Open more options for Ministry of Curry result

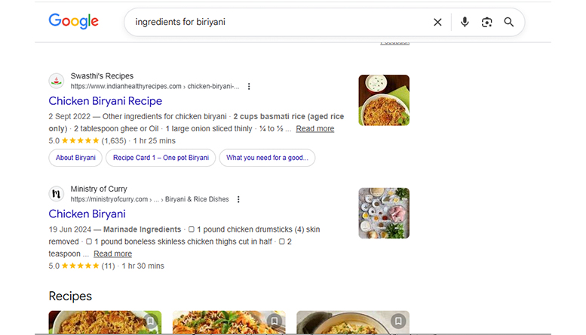(x=238, y=199)
